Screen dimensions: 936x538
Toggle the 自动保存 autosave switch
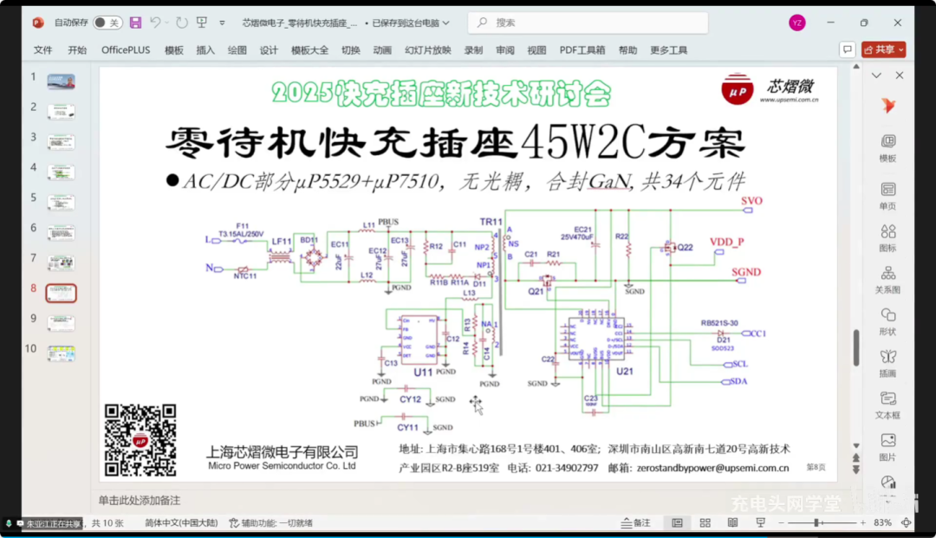[107, 23]
